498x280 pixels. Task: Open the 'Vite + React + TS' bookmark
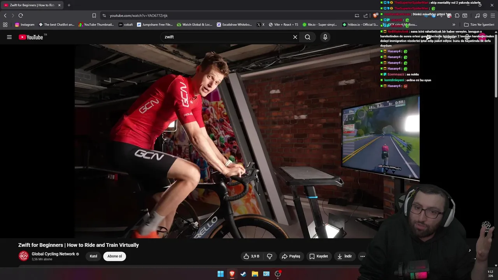tap(283, 24)
